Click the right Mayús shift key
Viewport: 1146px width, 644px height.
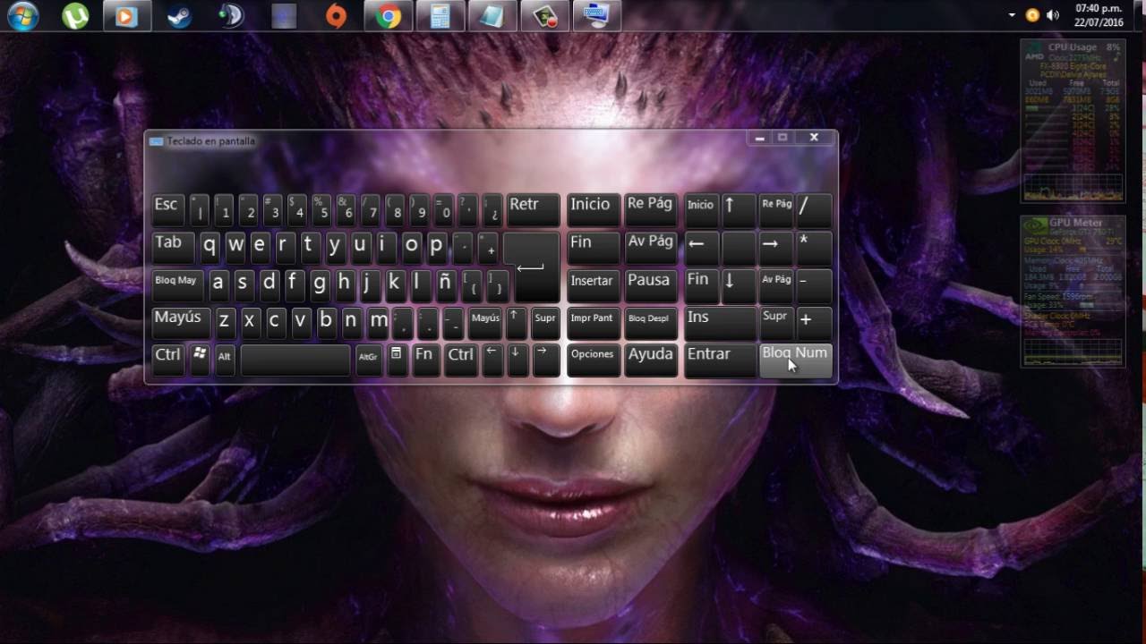(484, 322)
